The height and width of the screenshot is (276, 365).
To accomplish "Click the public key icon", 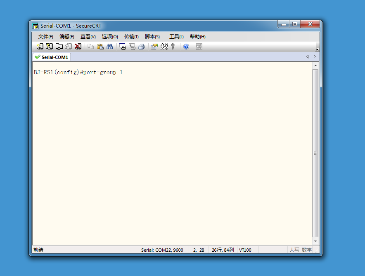I will click(173, 47).
